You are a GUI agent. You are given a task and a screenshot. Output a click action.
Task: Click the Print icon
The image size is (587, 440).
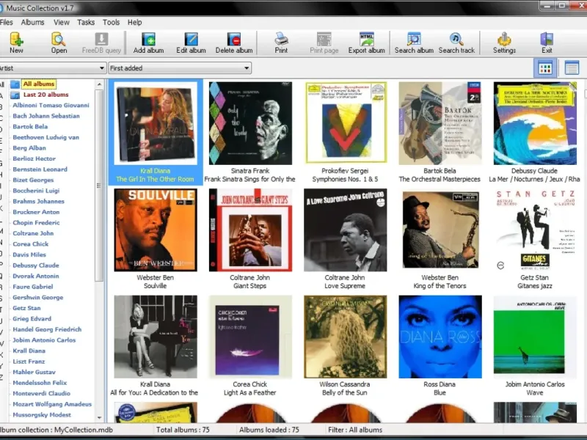point(281,39)
